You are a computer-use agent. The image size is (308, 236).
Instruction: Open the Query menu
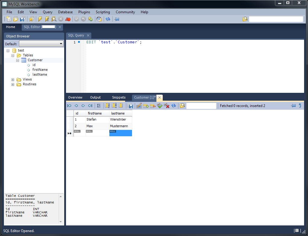pos(48,12)
